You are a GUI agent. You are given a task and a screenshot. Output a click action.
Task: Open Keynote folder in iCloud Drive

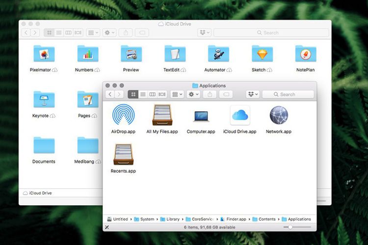44,99
